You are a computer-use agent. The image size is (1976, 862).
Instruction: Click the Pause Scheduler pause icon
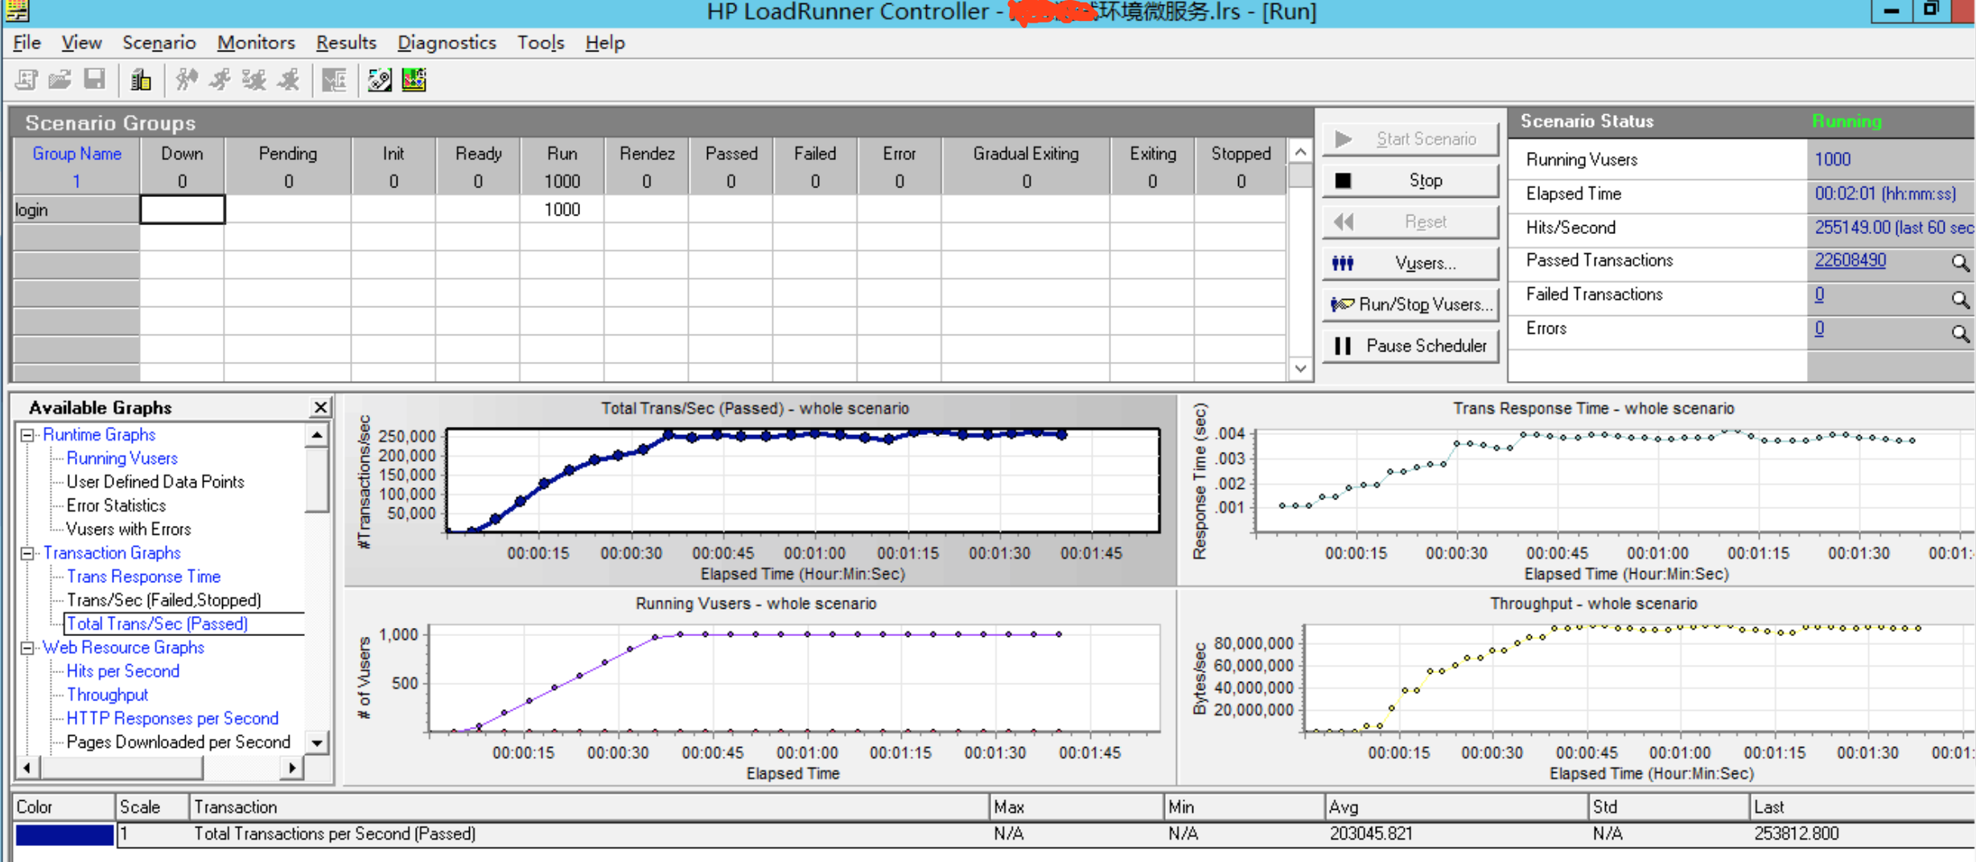(x=1342, y=346)
